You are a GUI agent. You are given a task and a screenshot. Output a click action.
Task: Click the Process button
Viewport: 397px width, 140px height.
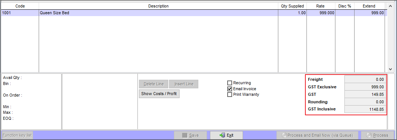click(377, 135)
